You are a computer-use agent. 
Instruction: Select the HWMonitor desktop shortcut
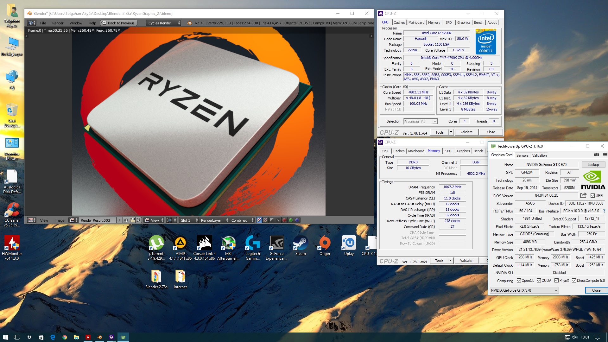12,248
